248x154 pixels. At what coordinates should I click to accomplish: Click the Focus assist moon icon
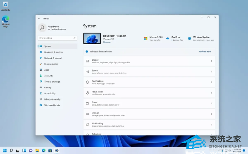(88, 93)
